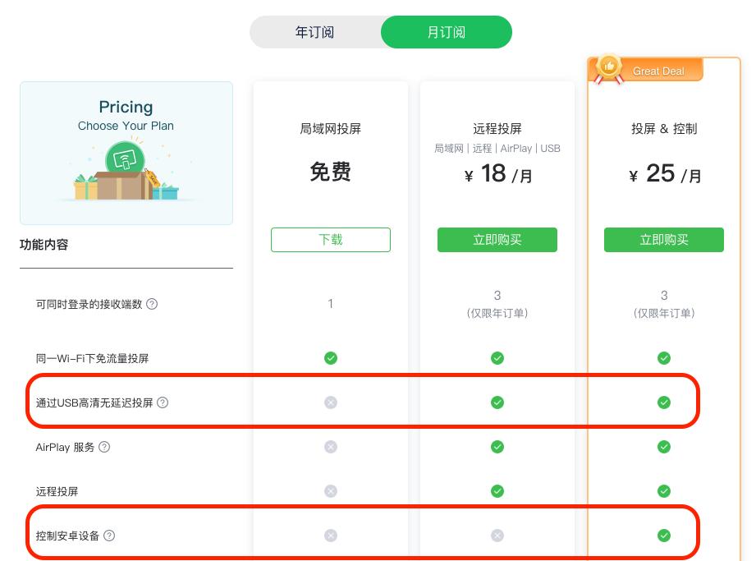Click the 免费 label in first column
The width and height of the screenshot is (756, 561).
tap(330, 174)
